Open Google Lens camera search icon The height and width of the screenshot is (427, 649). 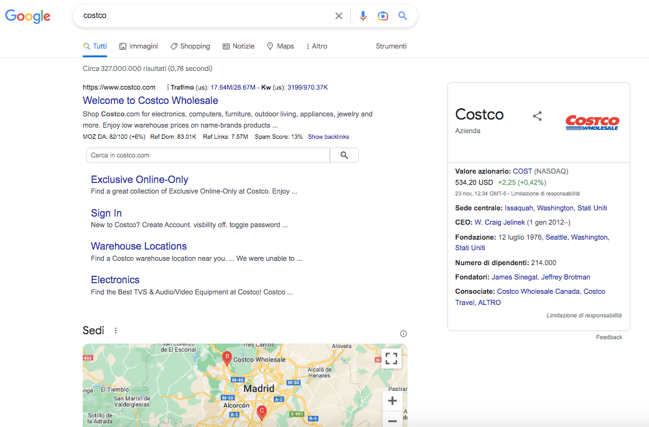(383, 16)
